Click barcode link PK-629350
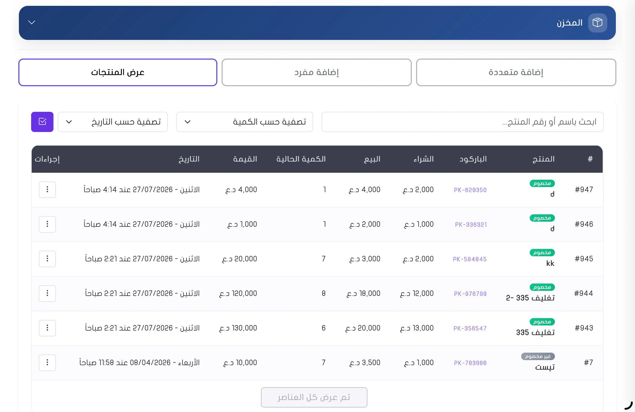 470,190
